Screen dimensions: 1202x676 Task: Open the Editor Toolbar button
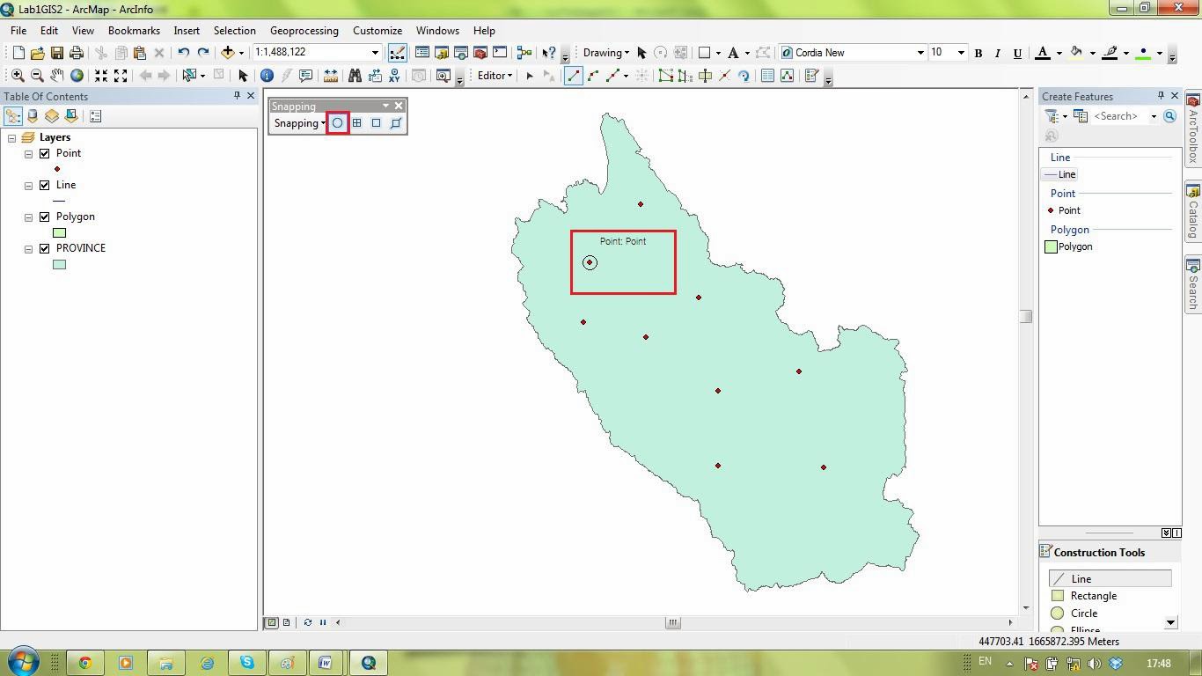pos(397,53)
